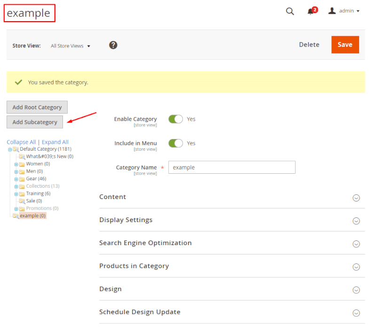Click the green success checkmark icon
Image resolution: width=376 pixels, height=331 pixels.
pyautogui.click(x=18, y=81)
